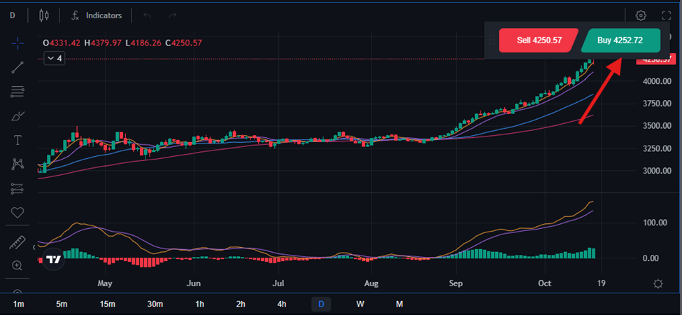Select the brush drawing tool
This screenshot has width=682, height=315.
[17, 116]
